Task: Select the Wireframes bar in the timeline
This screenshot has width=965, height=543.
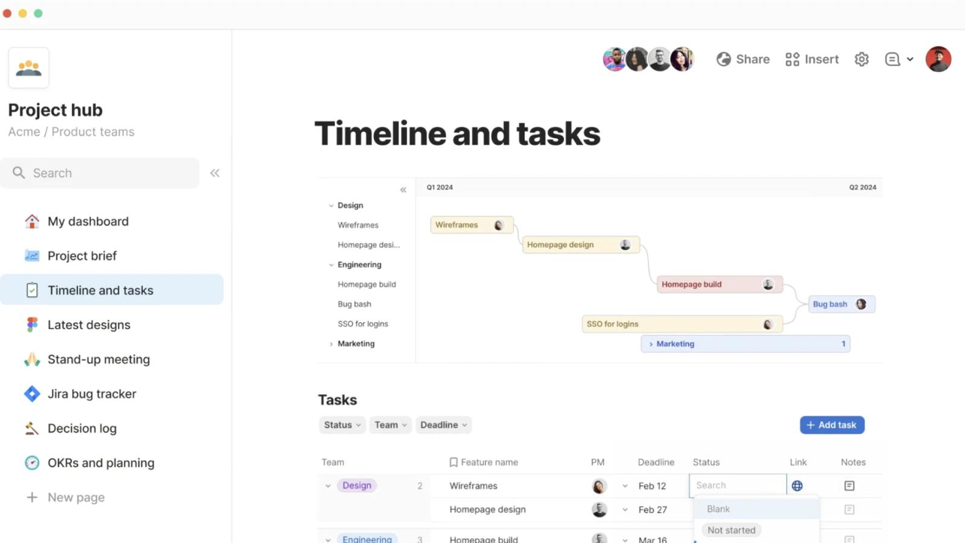Action: click(x=472, y=225)
